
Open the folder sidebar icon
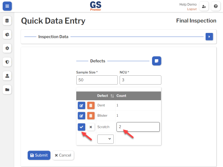(x=7, y=90)
